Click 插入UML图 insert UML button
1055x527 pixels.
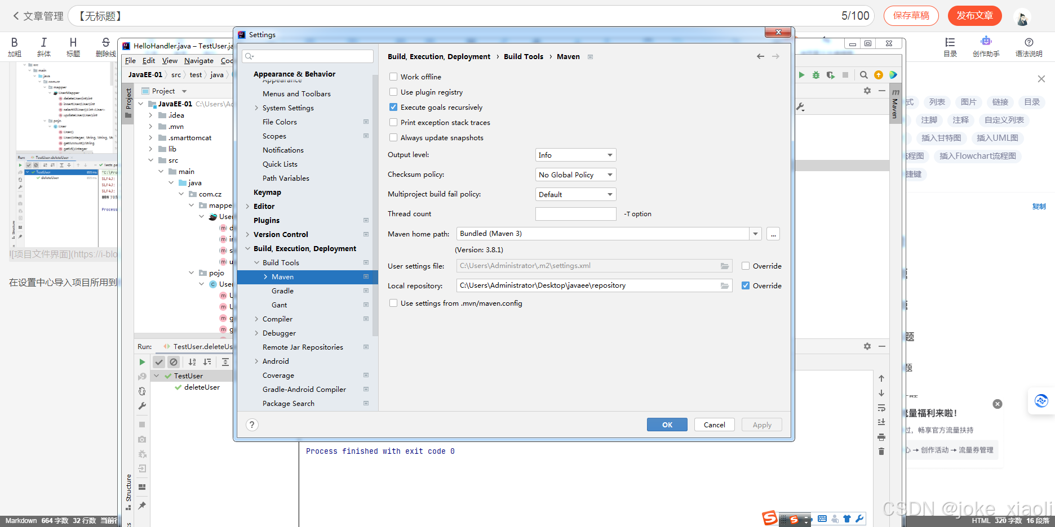click(998, 138)
